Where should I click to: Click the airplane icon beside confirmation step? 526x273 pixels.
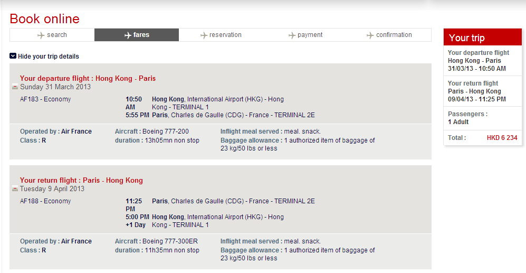(x=370, y=35)
